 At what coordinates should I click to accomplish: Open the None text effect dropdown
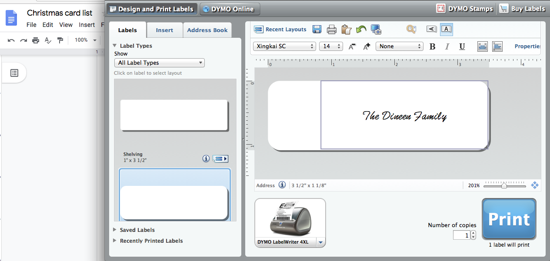400,46
